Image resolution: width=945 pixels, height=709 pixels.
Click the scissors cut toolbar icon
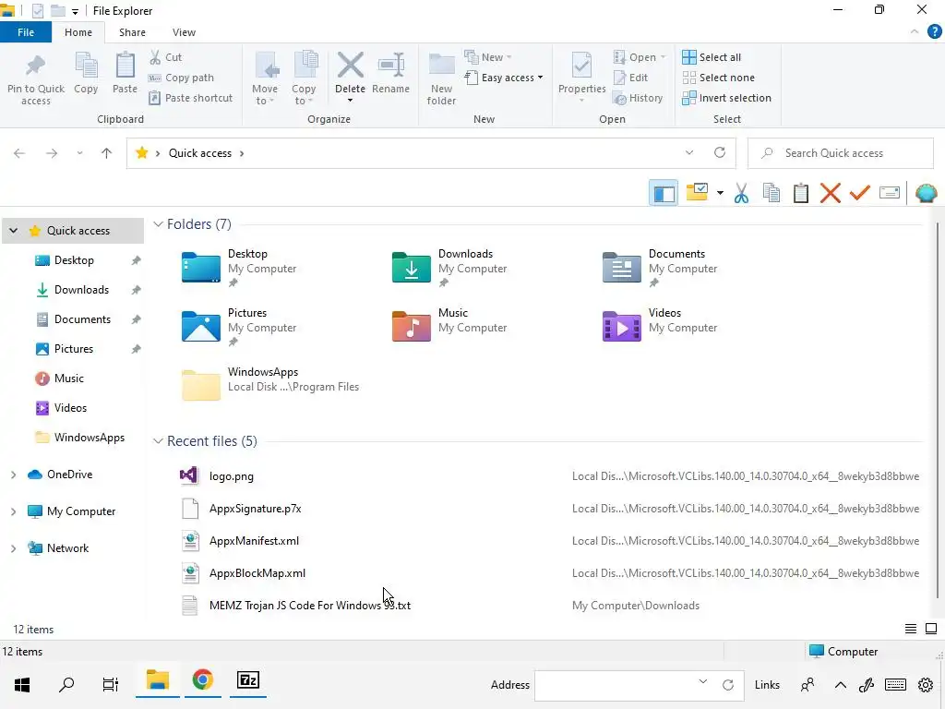(741, 193)
